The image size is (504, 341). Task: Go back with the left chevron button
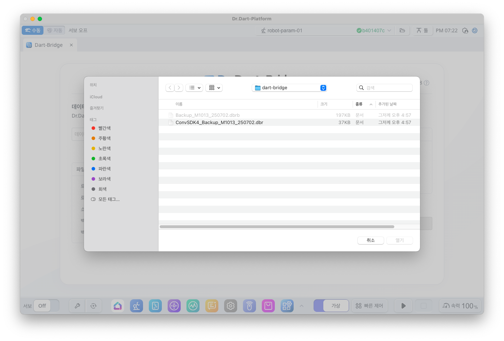[x=170, y=88]
